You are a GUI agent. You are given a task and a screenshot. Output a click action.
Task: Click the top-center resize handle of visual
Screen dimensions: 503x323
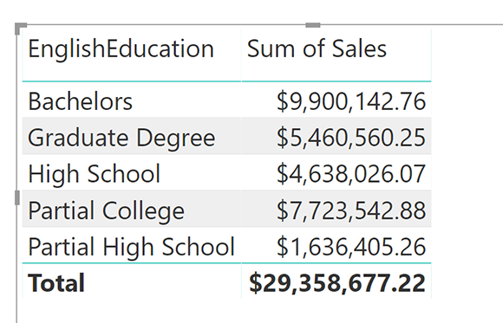click(313, 25)
